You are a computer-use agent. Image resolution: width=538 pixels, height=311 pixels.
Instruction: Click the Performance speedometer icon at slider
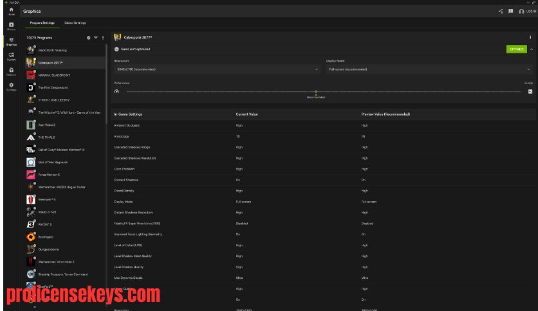[116, 92]
